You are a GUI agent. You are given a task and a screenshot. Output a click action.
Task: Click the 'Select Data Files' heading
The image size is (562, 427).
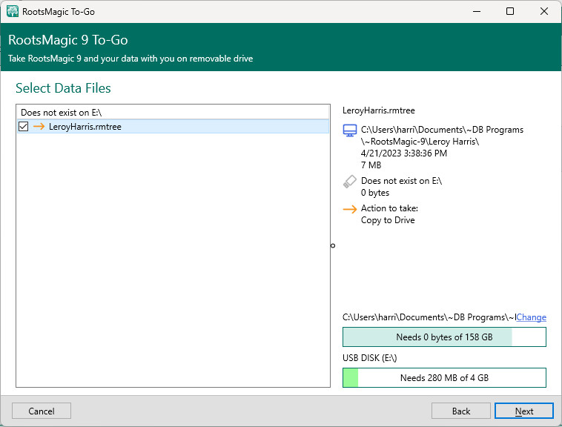(63, 88)
